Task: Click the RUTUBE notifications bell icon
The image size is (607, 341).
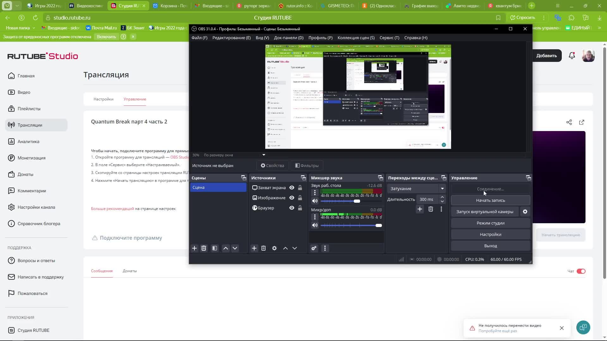Action: [572, 56]
